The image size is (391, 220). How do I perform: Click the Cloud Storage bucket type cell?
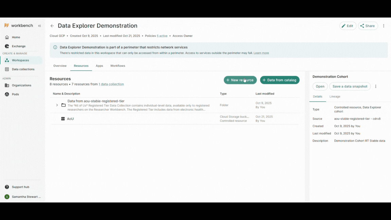(235, 117)
